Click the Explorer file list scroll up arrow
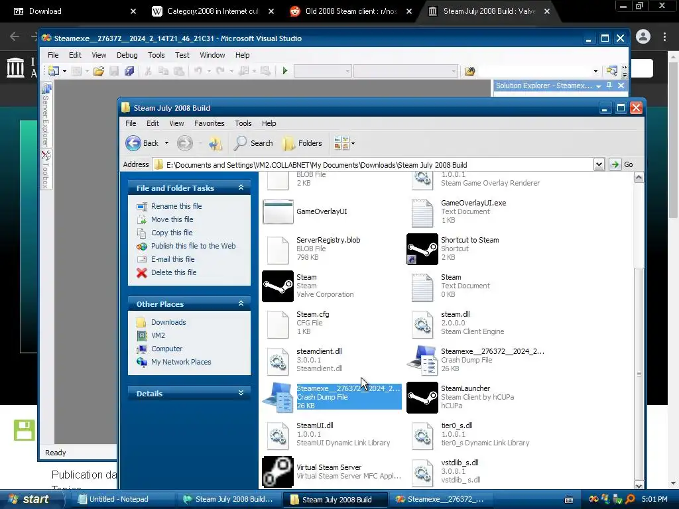The width and height of the screenshot is (679, 509). tap(639, 177)
